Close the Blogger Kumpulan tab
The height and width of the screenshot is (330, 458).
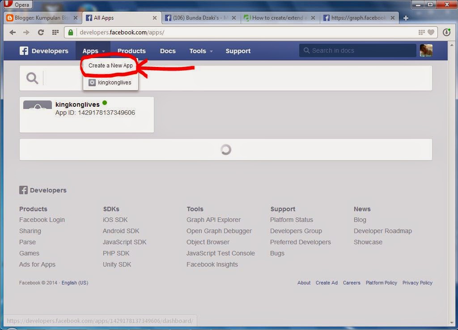coord(75,18)
